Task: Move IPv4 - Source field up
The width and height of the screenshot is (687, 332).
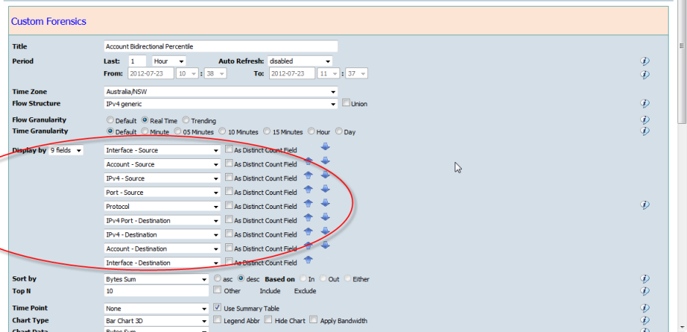Action: [x=308, y=175]
